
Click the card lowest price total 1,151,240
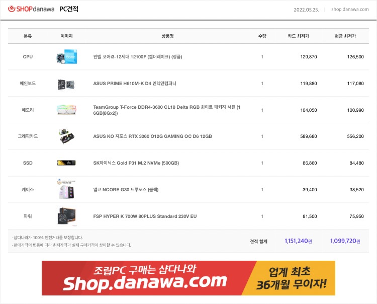click(x=298, y=241)
